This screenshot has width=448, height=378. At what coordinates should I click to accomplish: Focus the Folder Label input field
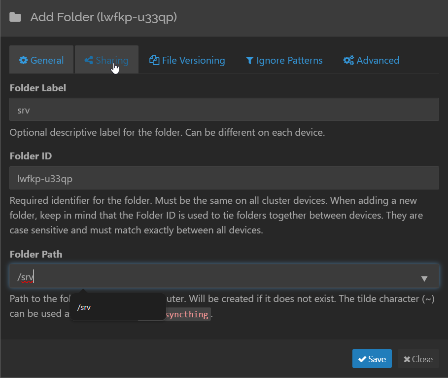pyautogui.click(x=224, y=110)
